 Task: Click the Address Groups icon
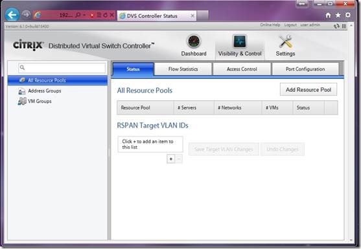pos(21,91)
